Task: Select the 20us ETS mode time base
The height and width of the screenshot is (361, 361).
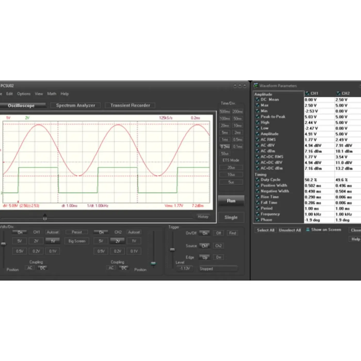Action: [x=231, y=168]
